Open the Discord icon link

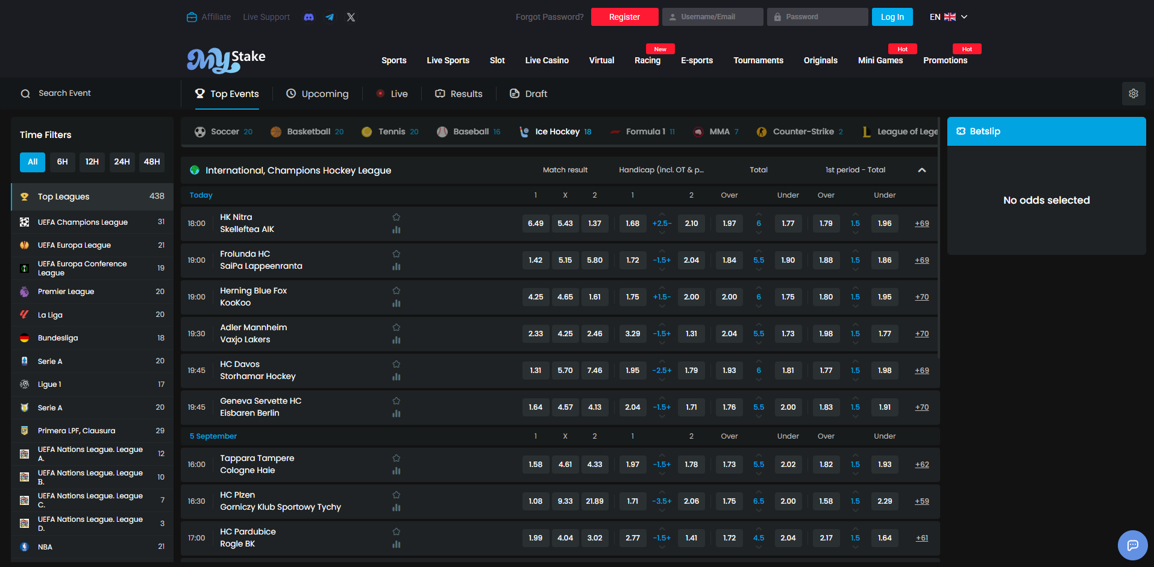pyautogui.click(x=309, y=17)
